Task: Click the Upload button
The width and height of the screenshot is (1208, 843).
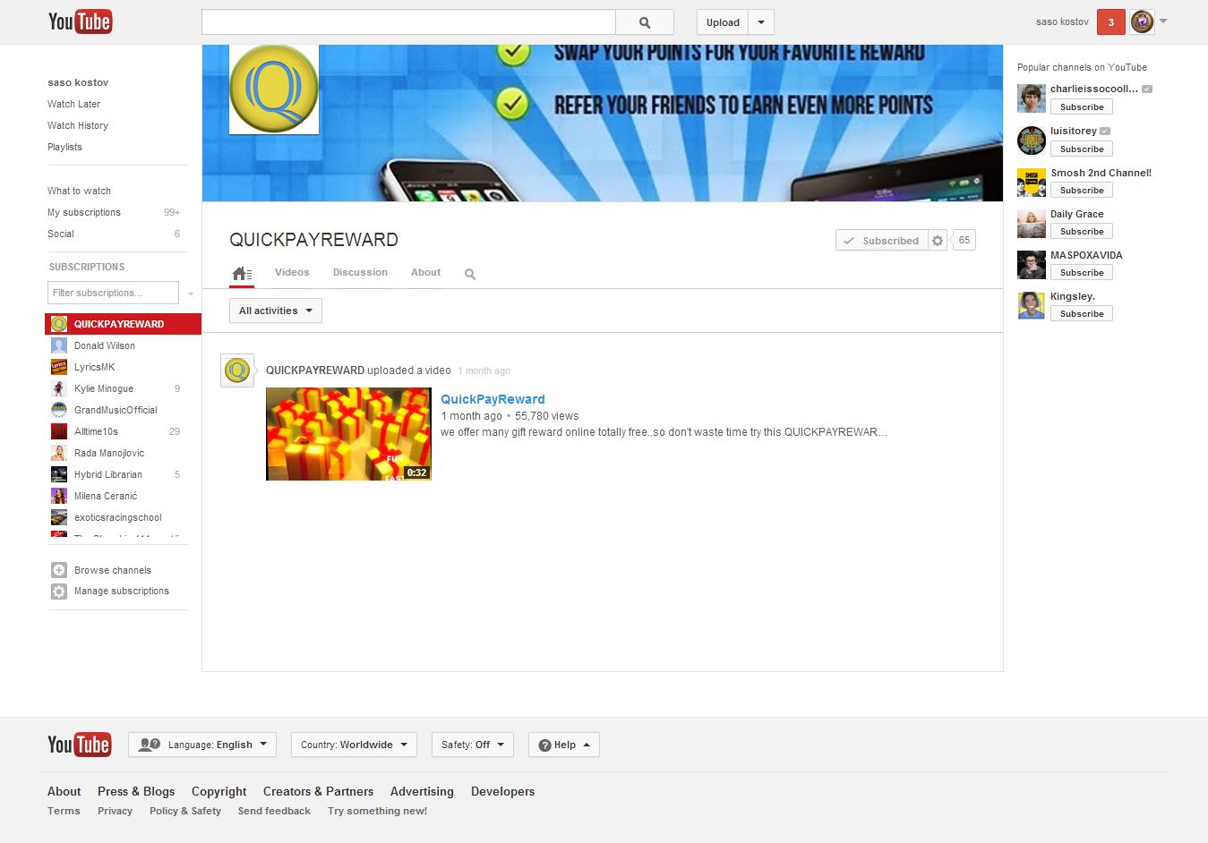Action: click(x=723, y=22)
